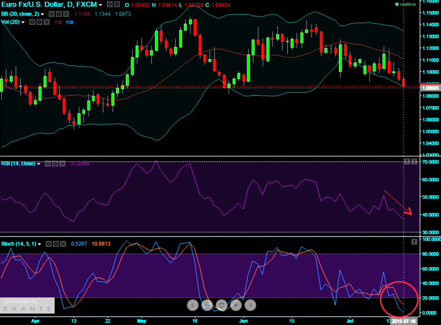Hide the Bollinger Bands indicator via eye icon
Screen dimensions: 441x325
(52, 14)
